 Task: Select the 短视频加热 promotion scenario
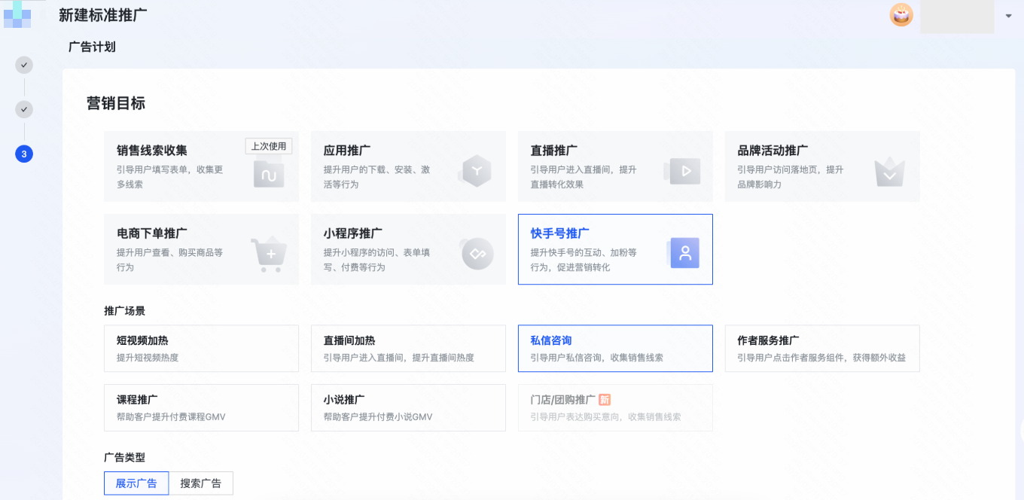click(x=201, y=348)
